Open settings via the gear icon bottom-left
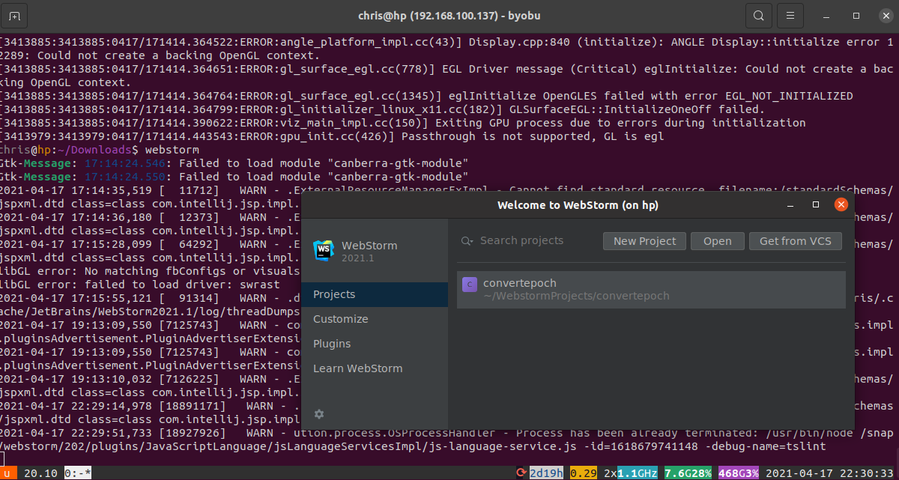 318,414
